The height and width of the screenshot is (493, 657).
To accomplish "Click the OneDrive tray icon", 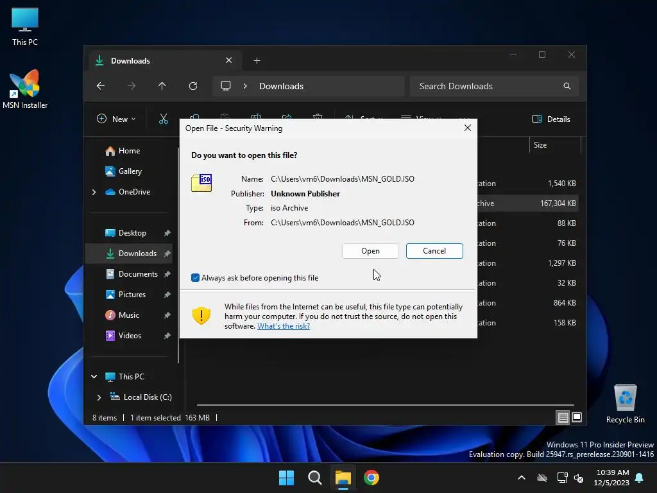I will click(x=542, y=478).
